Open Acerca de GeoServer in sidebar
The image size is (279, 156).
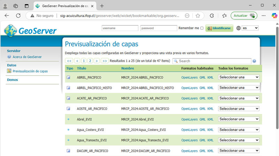pos(27,57)
